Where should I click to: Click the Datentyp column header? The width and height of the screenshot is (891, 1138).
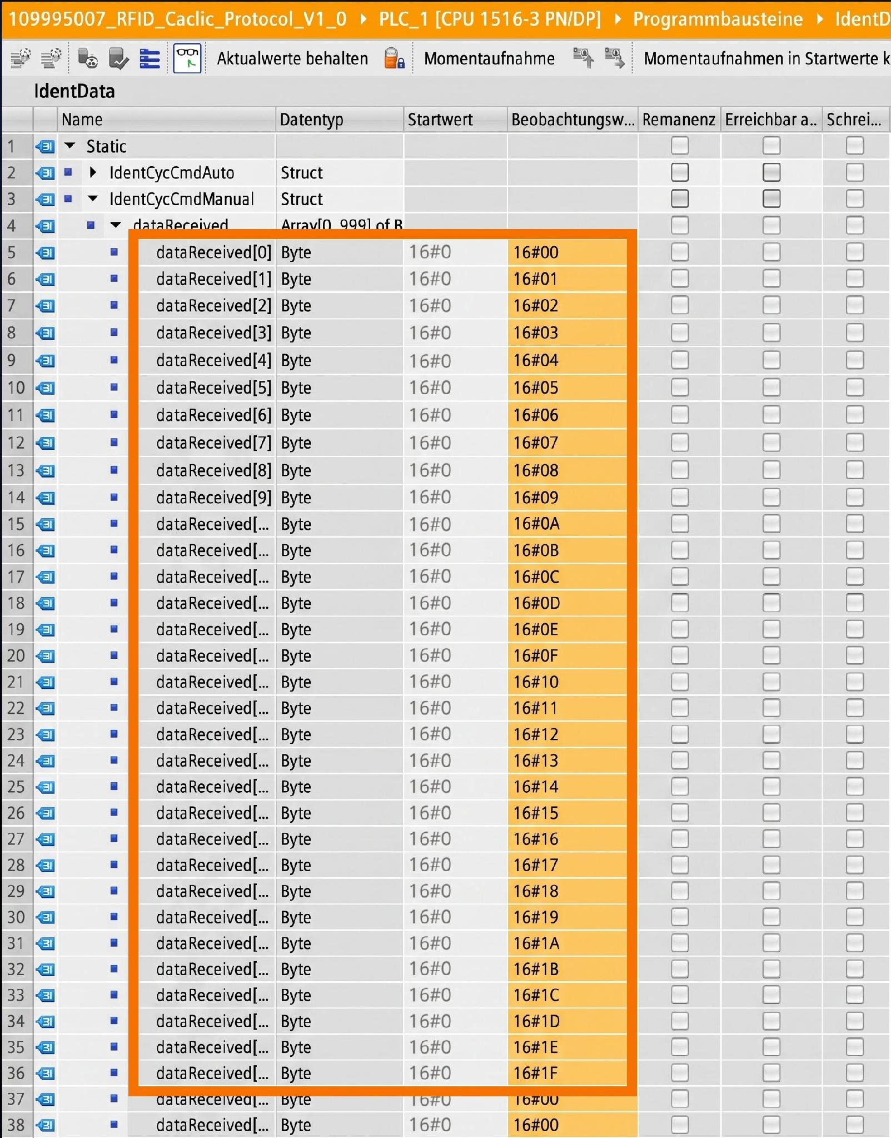(x=339, y=120)
